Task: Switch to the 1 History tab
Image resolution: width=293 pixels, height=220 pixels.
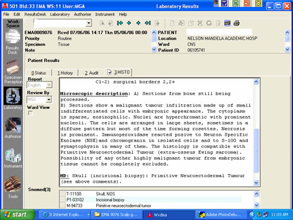Action: pyautogui.click(x=65, y=73)
